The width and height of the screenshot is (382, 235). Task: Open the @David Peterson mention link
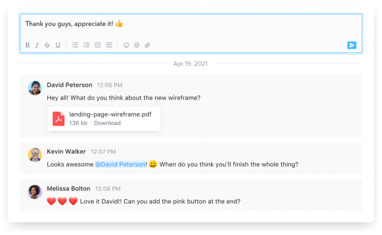coord(120,164)
